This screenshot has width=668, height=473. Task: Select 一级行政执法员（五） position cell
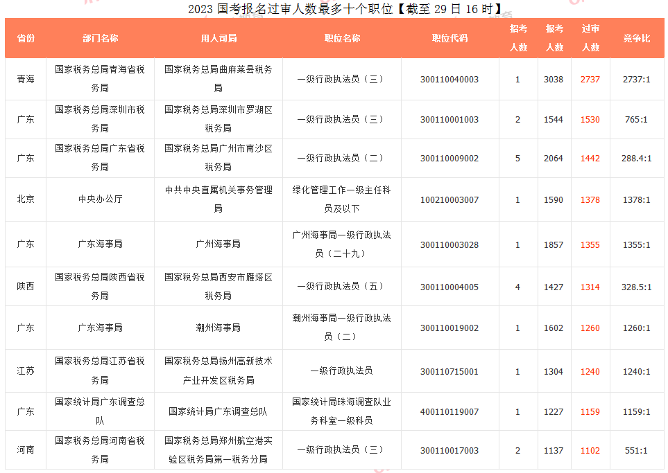(341, 286)
